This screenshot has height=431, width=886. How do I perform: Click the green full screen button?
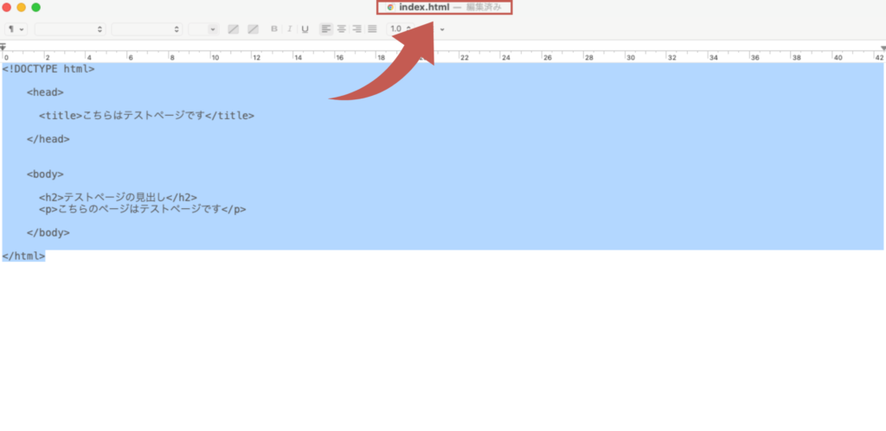(35, 7)
